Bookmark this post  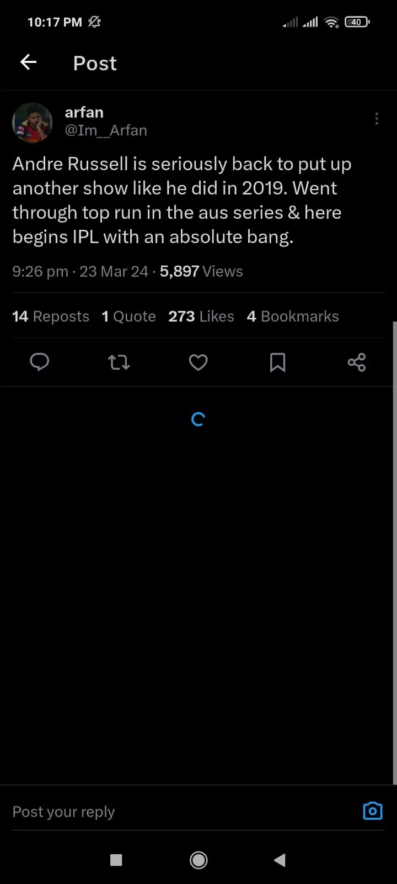pos(277,362)
